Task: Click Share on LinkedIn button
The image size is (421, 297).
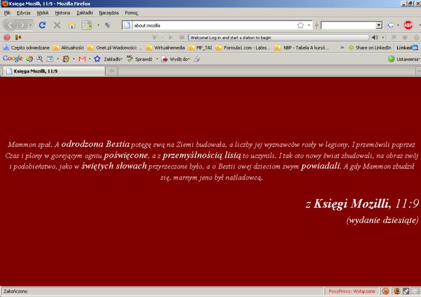Action: pyautogui.click(x=370, y=47)
